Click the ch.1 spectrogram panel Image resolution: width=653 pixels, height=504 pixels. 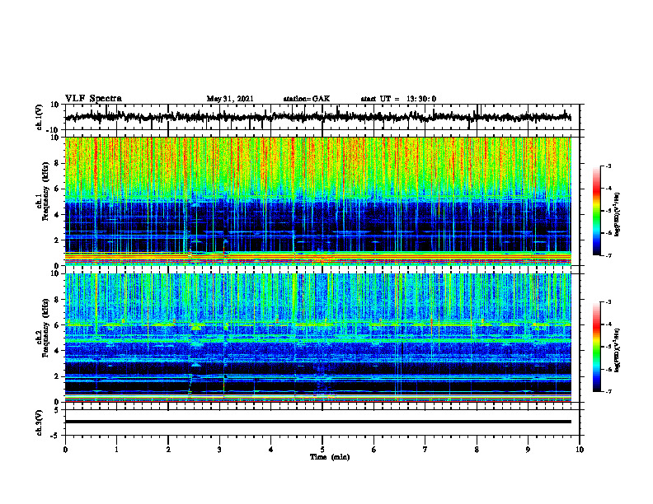point(317,201)
